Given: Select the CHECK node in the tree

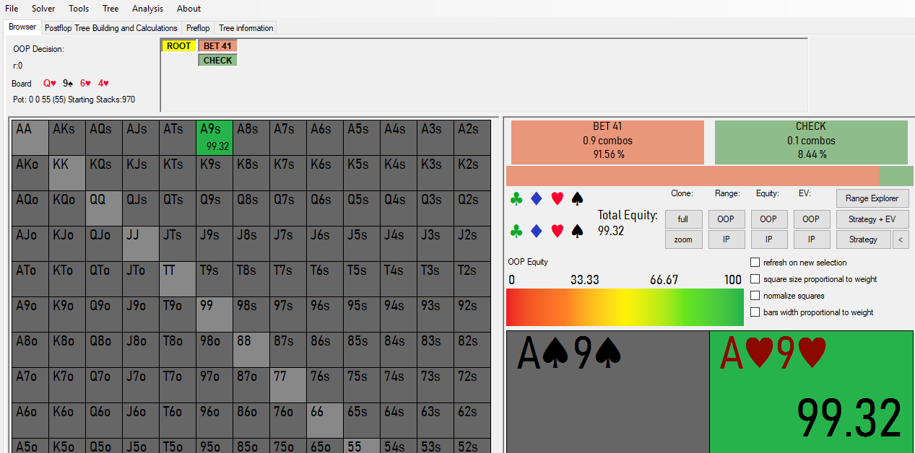Looking at the screenshot, I should tap(217, 60).
